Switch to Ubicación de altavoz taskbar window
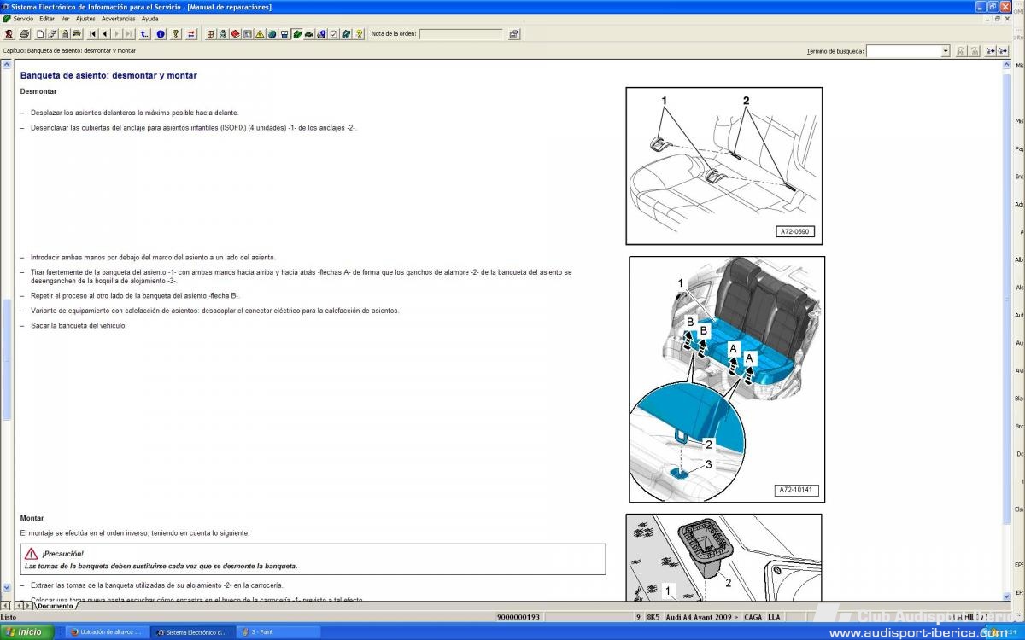Image resolution: width=1025 pixels, height=640 pixels. pos(106,632)
